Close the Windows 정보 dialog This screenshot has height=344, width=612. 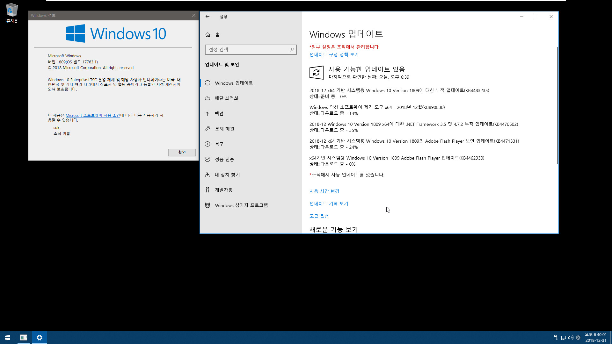[x=193, y=15]
